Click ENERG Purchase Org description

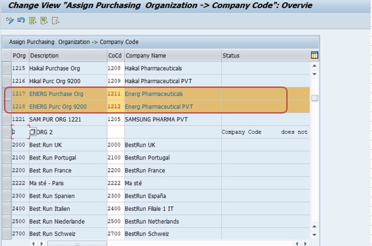tap(56, 94)
